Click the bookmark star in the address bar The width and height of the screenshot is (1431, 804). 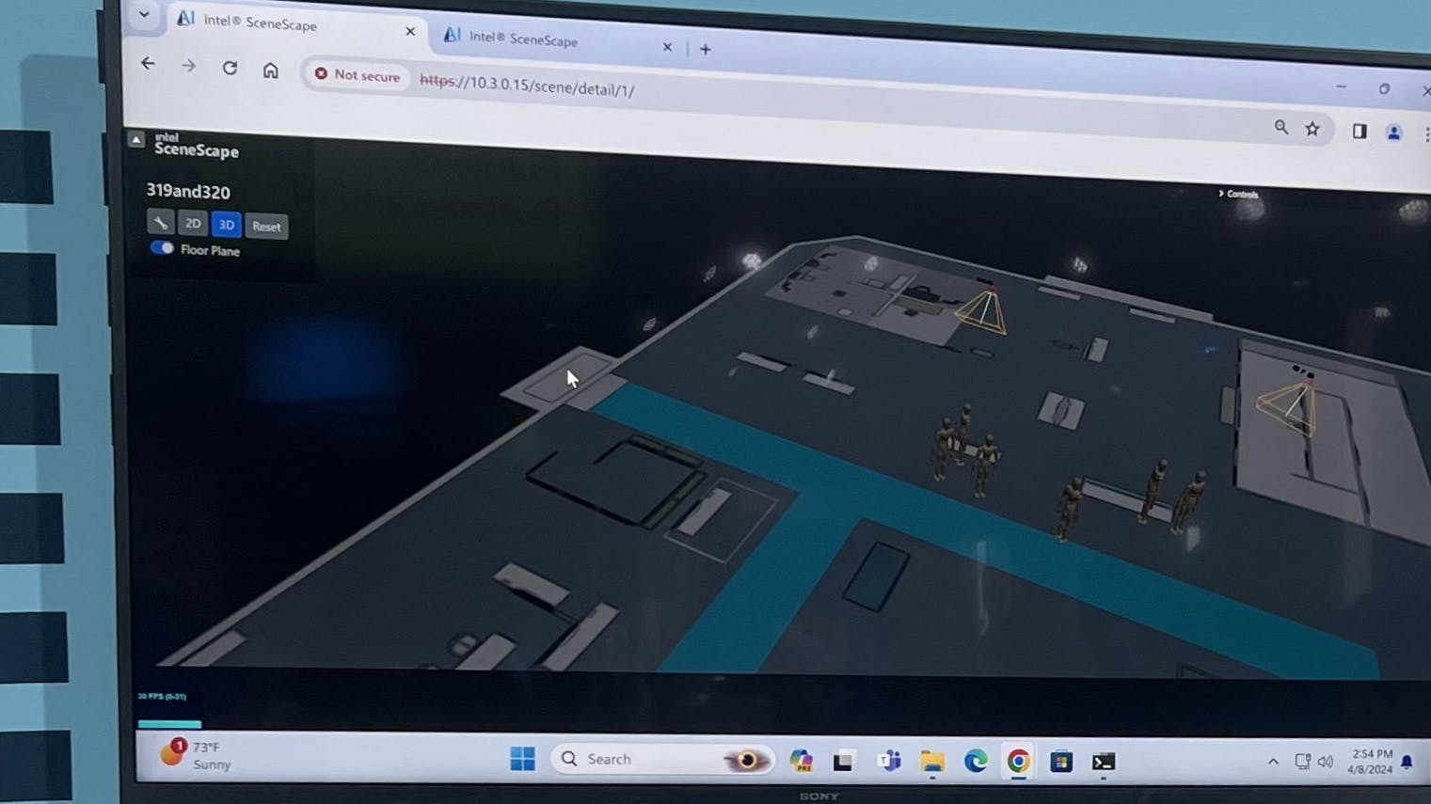pyautogui.click(x=1312, y=128)
